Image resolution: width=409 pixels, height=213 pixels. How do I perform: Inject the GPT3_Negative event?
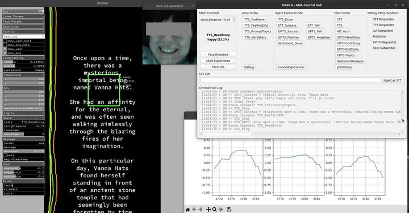pos(319,37)
